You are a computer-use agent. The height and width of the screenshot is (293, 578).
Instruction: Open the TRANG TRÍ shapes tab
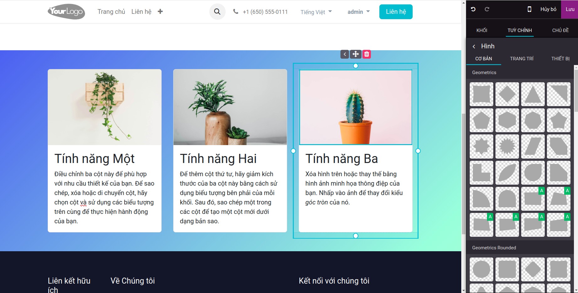522,59
